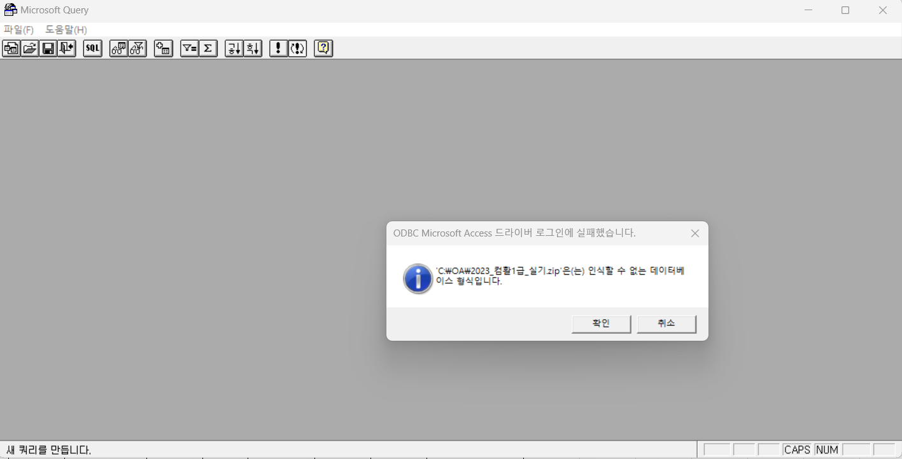Run Query Now with exclamation icon

278,48
